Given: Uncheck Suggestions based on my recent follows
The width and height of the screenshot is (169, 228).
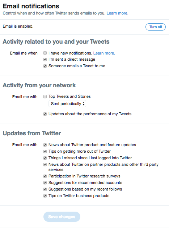Looking at the screenshot, I should point(45,189).
